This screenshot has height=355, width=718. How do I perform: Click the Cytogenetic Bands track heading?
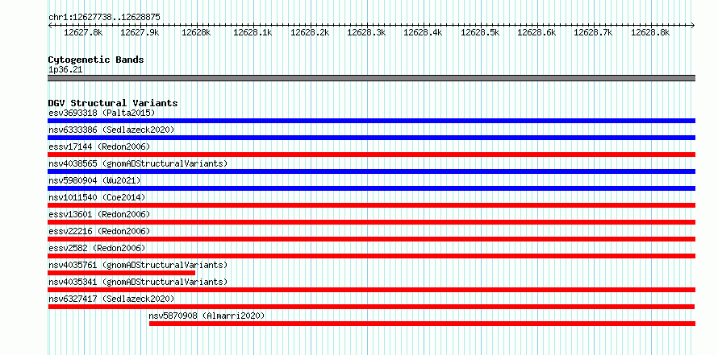coord(96,60)
